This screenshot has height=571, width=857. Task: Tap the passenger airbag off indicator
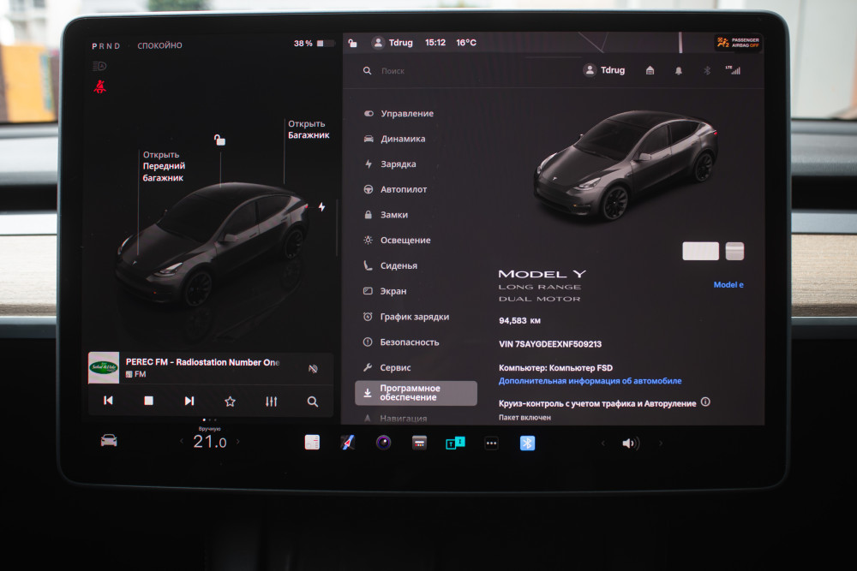(x=738, y=43)
